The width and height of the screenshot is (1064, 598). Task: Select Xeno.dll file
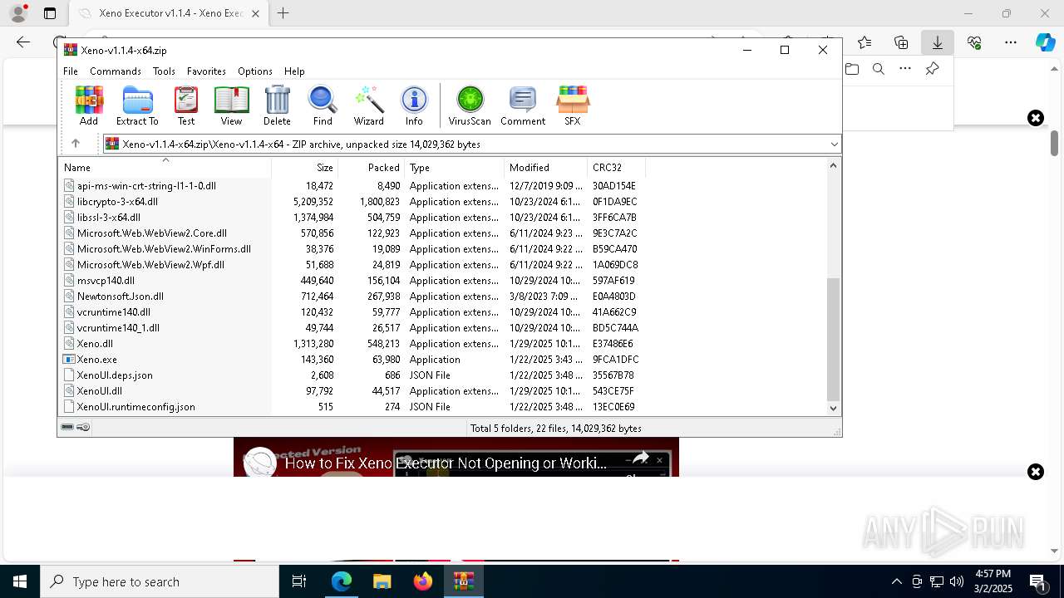point(95,344)
